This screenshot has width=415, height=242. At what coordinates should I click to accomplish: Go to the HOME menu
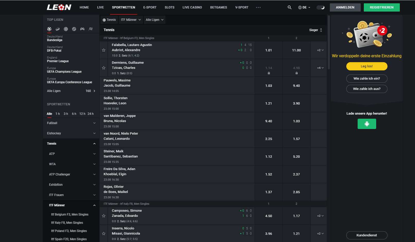[84, 7]
